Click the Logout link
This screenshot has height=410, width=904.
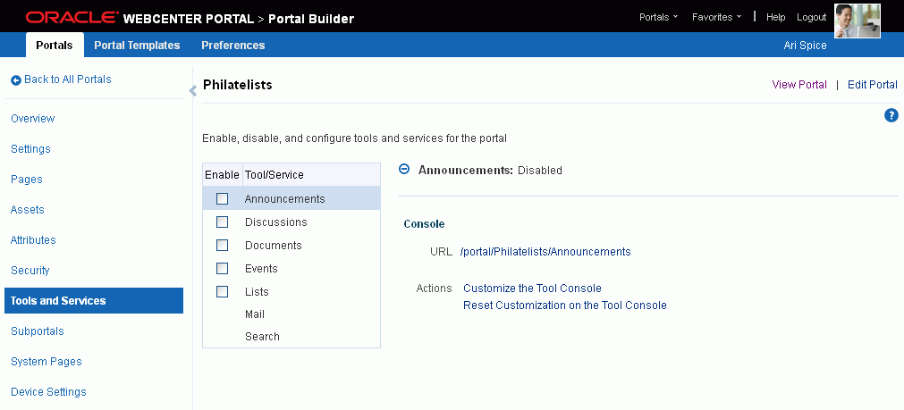(x=811, y=17)
